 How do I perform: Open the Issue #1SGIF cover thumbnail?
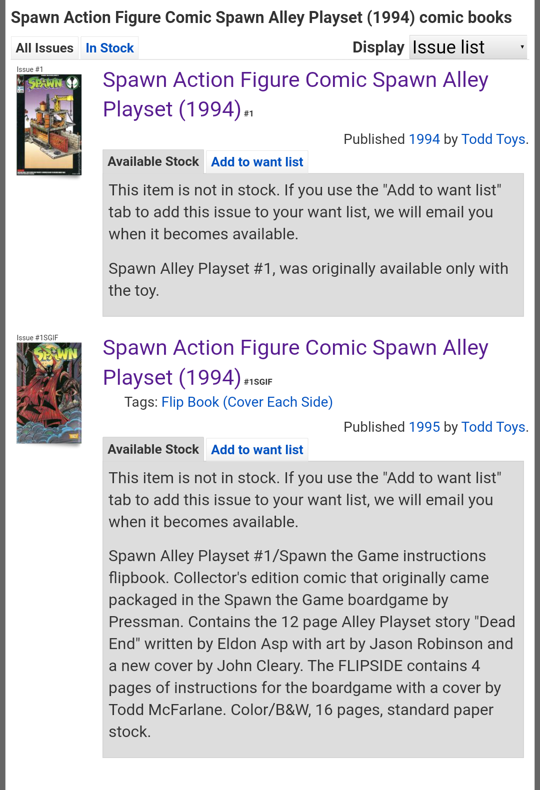(49, 393)
